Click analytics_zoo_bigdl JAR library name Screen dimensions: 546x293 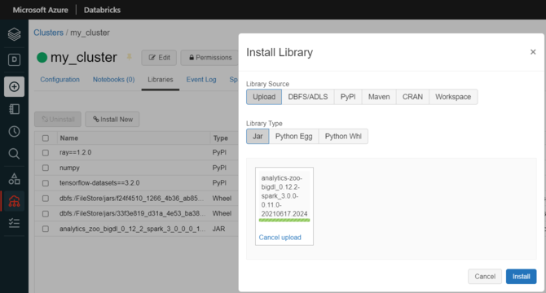click(132, 229)
